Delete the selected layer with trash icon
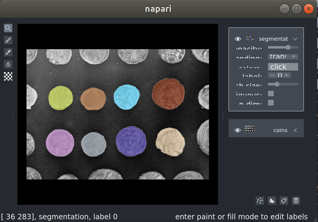The height and width of the screenshot is (222, 318). 296,201
